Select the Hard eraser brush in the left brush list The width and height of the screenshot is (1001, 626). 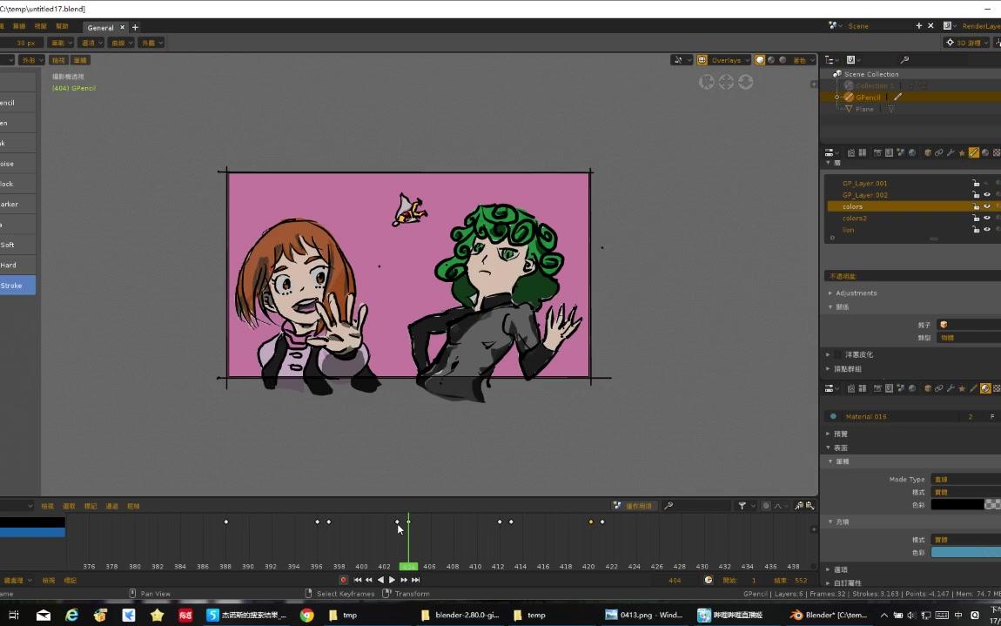17,265
